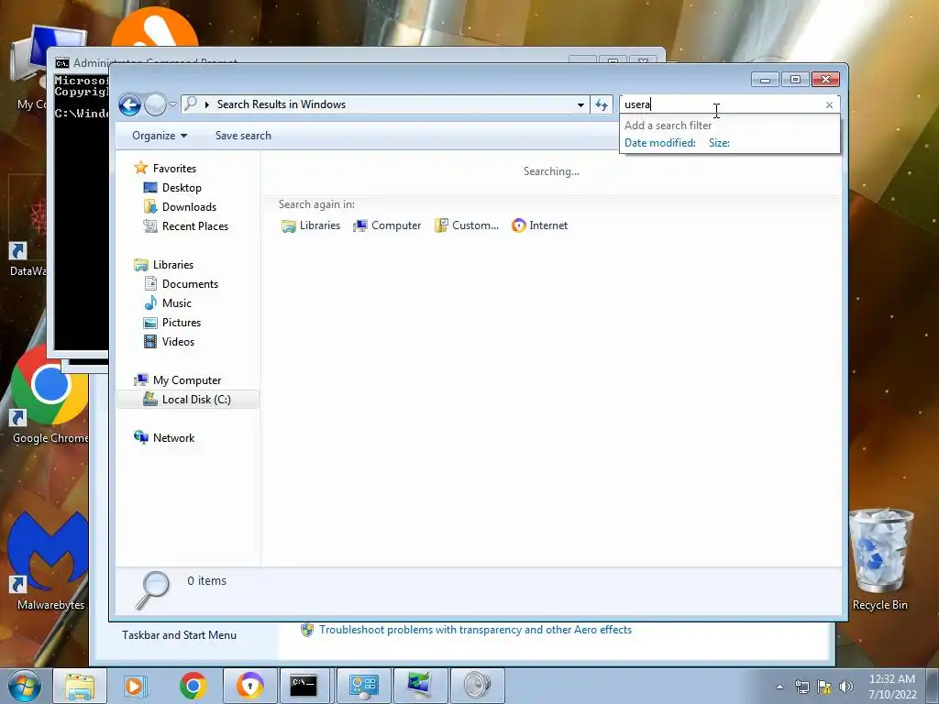Add the Size search filter

click(x=719, y=143)
